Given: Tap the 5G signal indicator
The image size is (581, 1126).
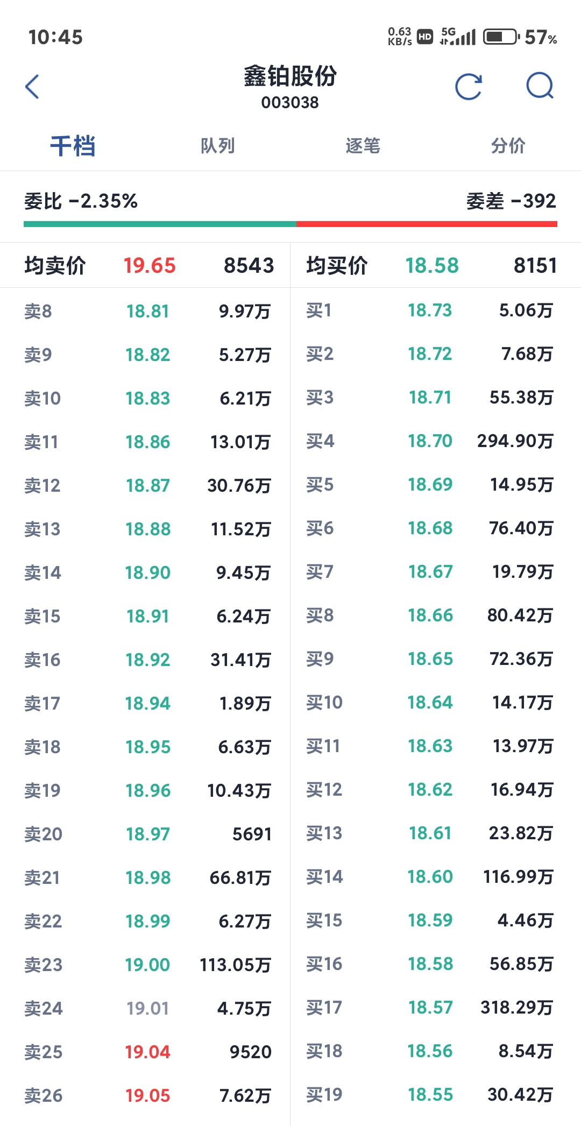Looking at the screenshot, I should point(458,36).
